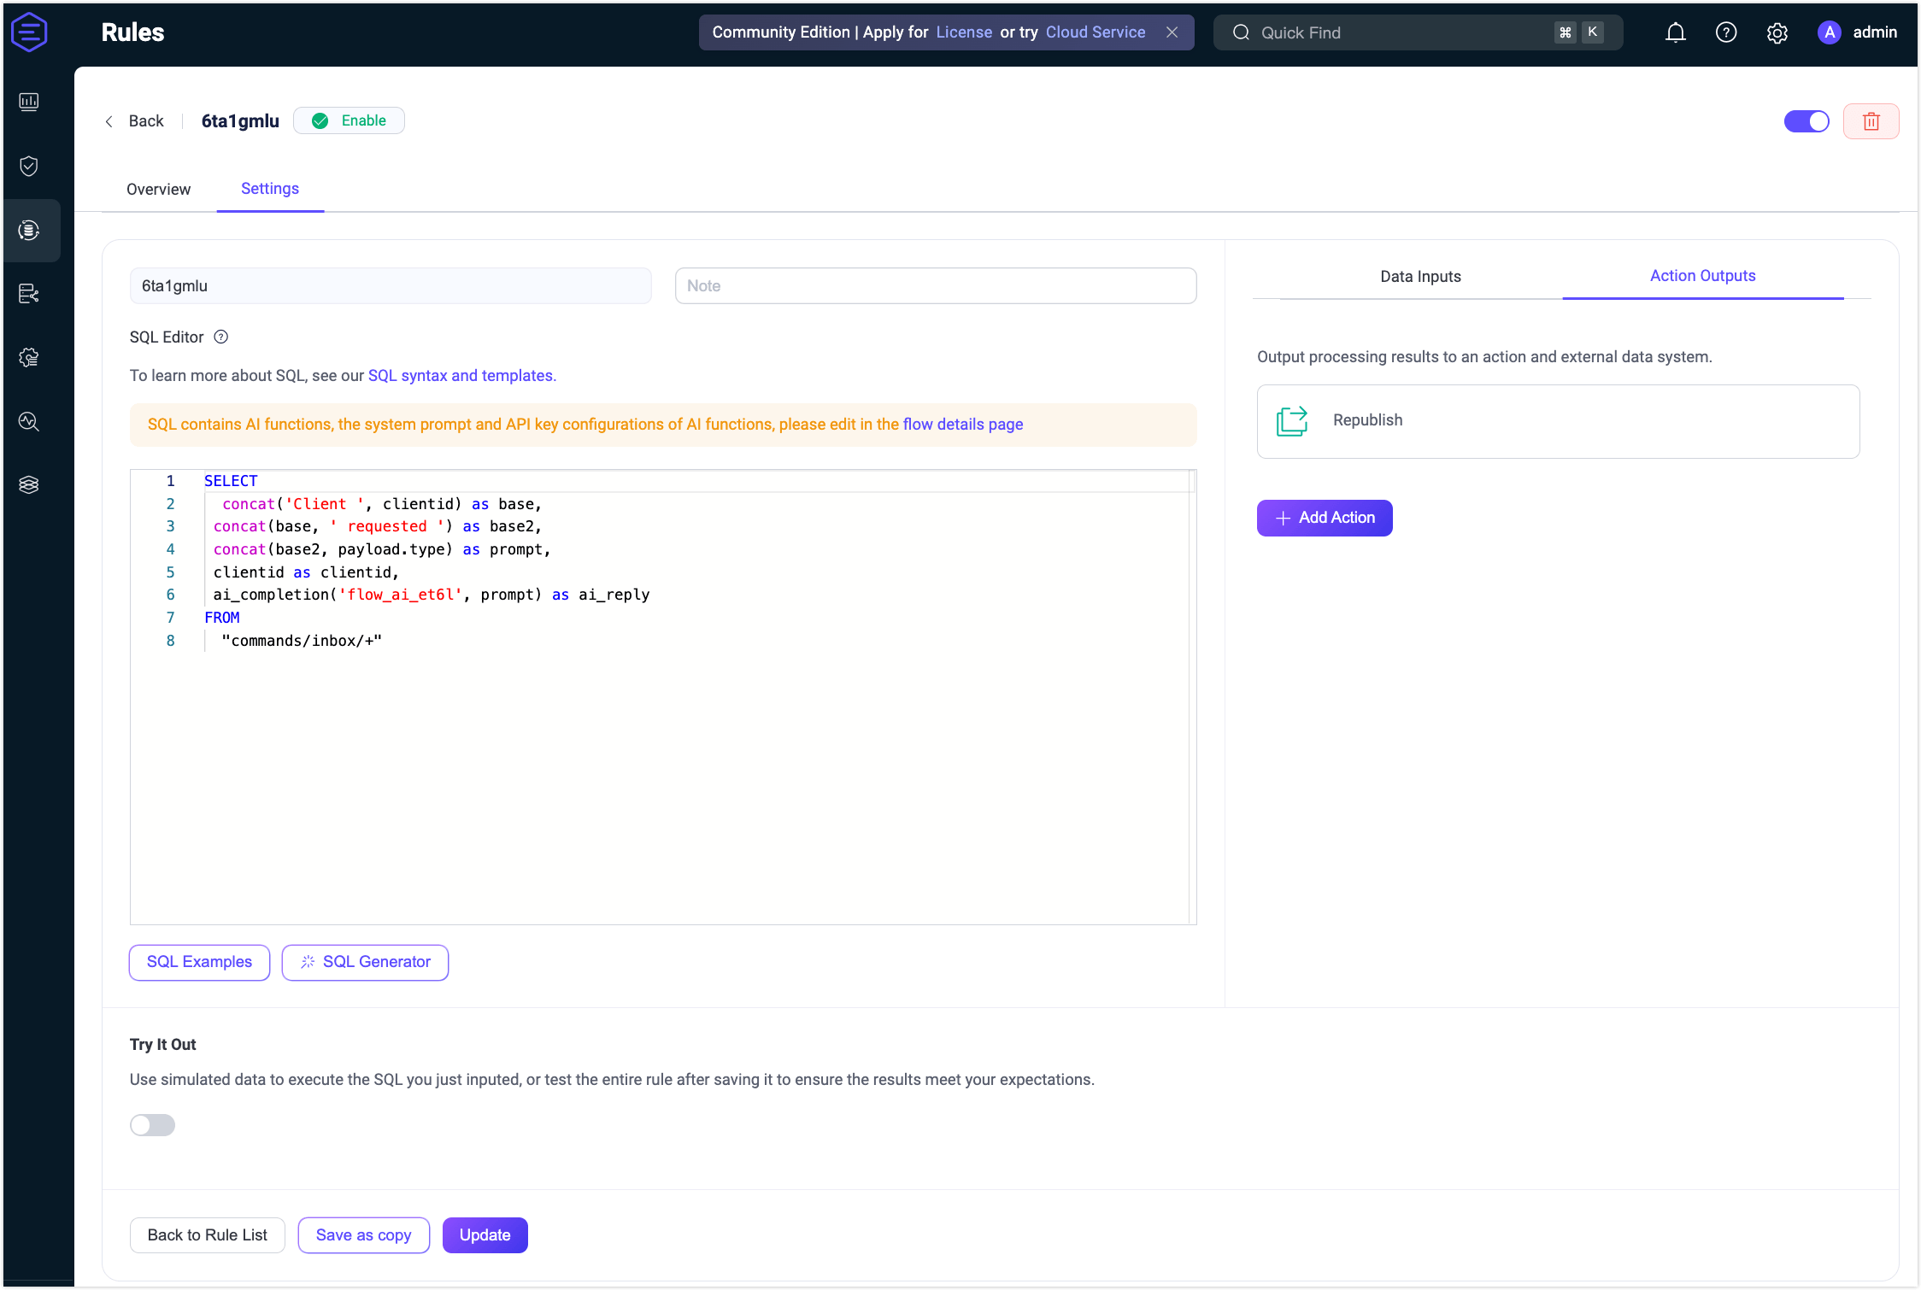The height and width of the screenshot is (1290, 1921).
Task: Switch to the Data Inputs tab
Action: pyautogui.click(x=1419, y=276)
